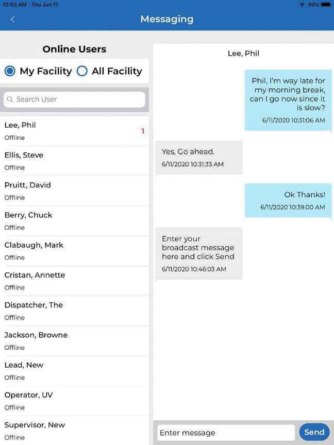334x445 pixels.
Task: Select the My Facility radio button
Action: click(10, 71)
